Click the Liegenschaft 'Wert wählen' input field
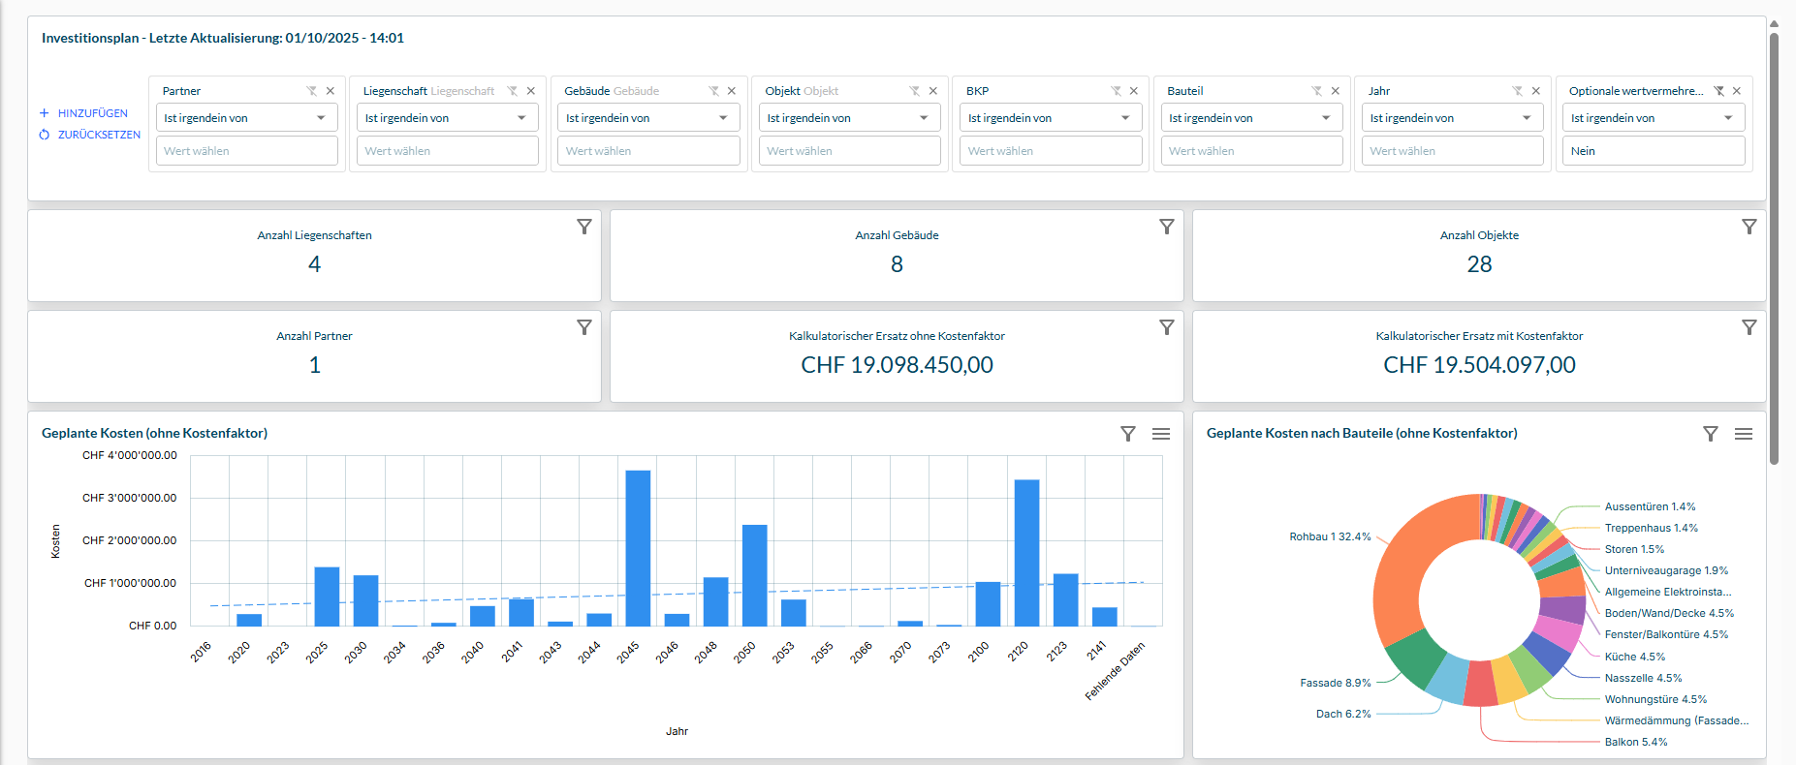Viewport: 1796px width, 765px height. pyautogui.click(x=447, y=151)
